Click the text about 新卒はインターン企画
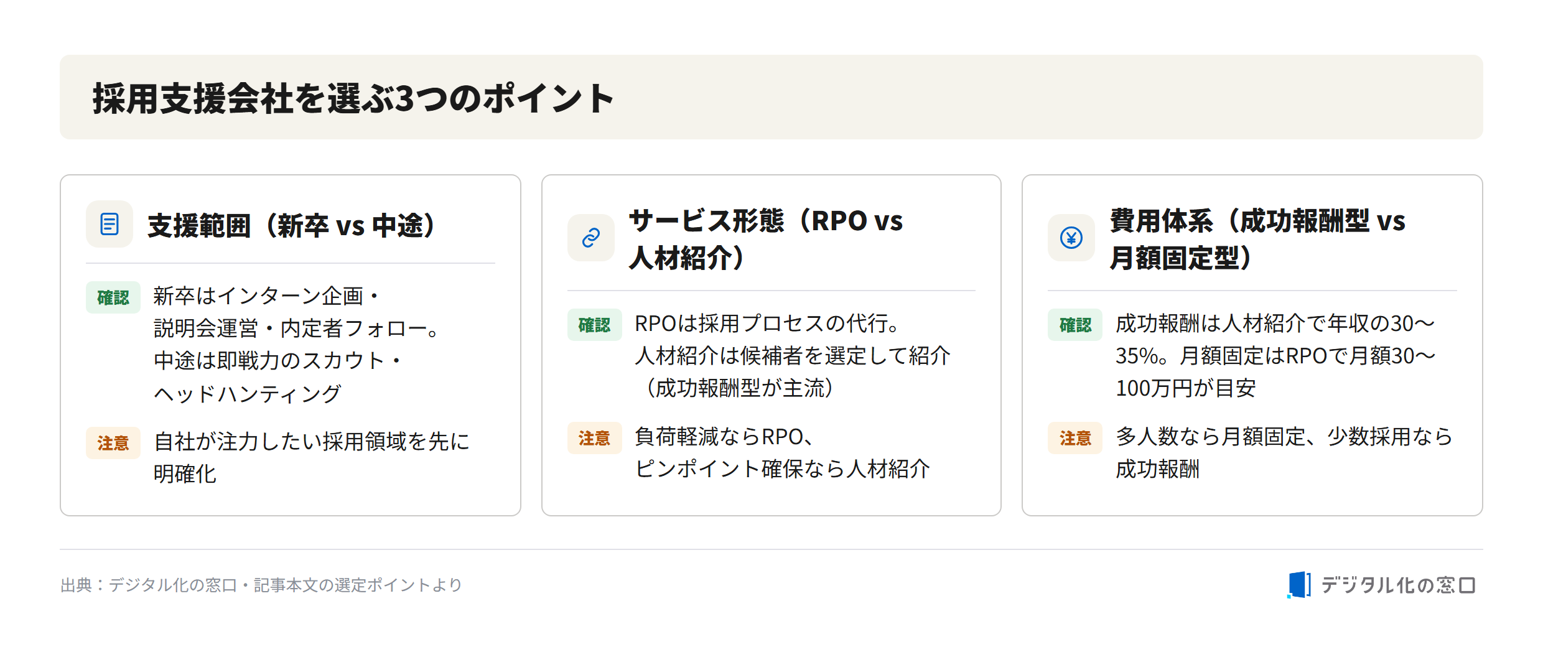 [x=297, y=345]
